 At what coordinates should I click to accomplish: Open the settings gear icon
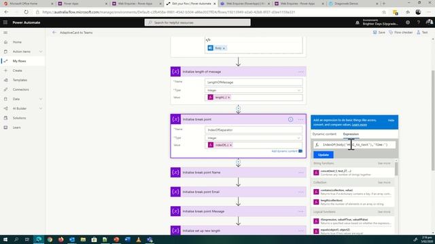point(408,22)
